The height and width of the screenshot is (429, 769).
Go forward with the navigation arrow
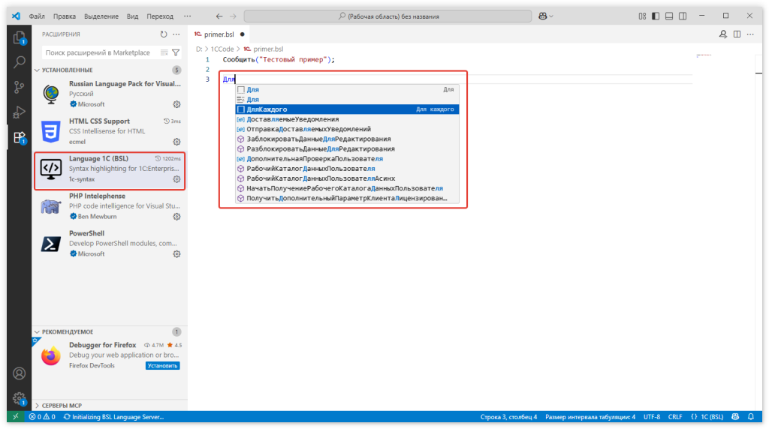(x=233, y=16)
